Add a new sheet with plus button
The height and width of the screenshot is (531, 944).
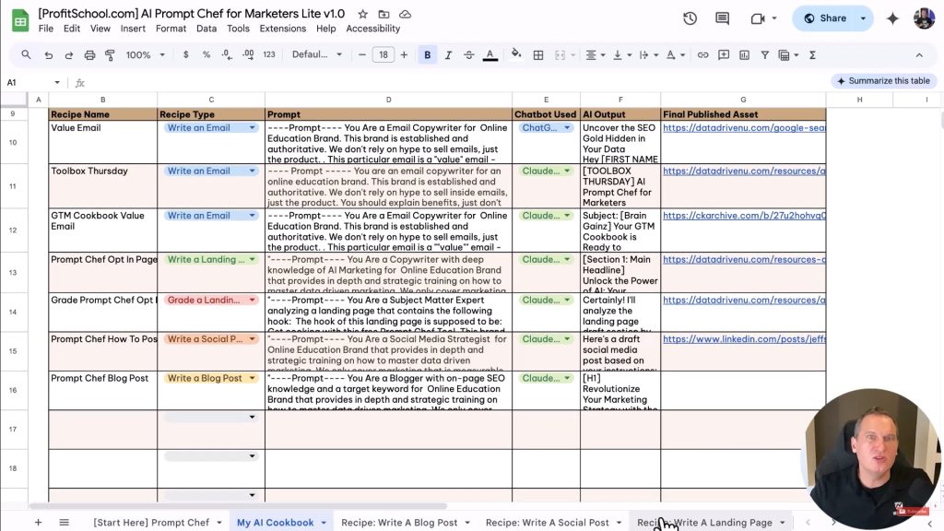pyautogui.click(x=38, y=523)
